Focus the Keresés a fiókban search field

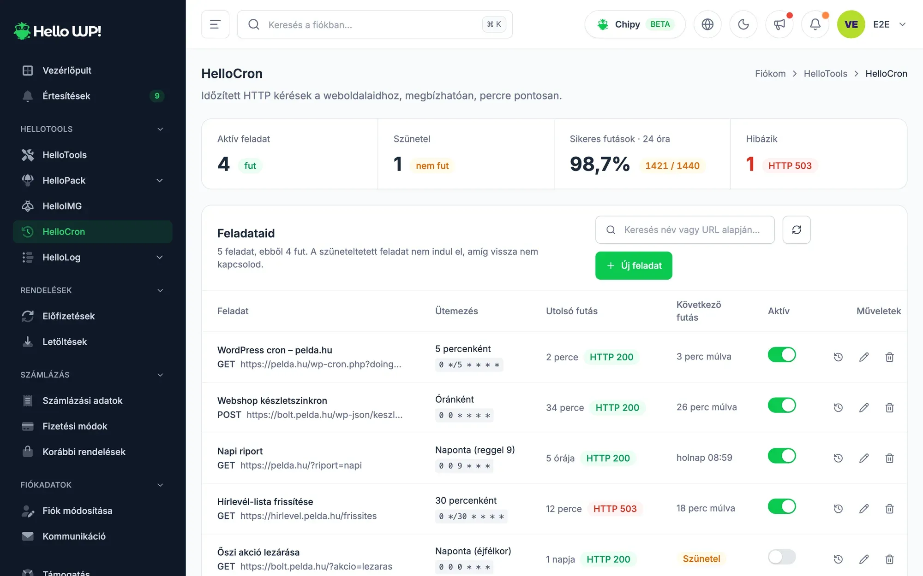(375, 24)
